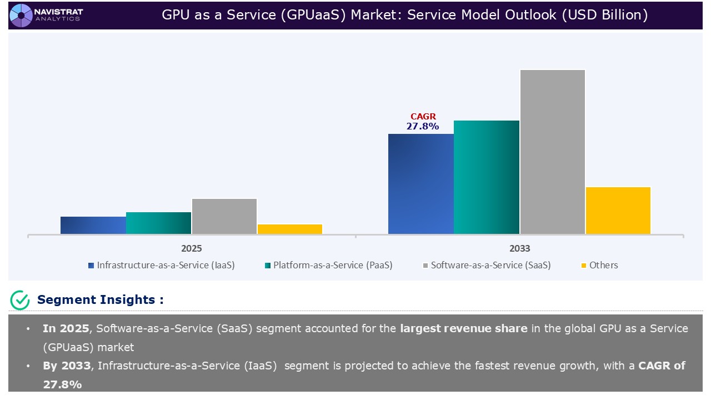The image size is (711, 400).
Task: Click the 'largest revenue share' bold text
Action: tap(464, 328)
